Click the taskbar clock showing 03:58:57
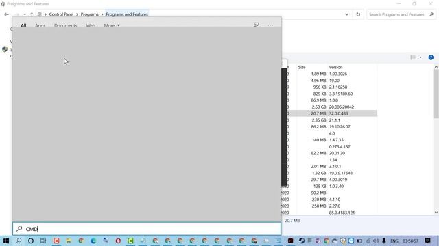This screenshot has width=439, height=246. coord(410,241)
